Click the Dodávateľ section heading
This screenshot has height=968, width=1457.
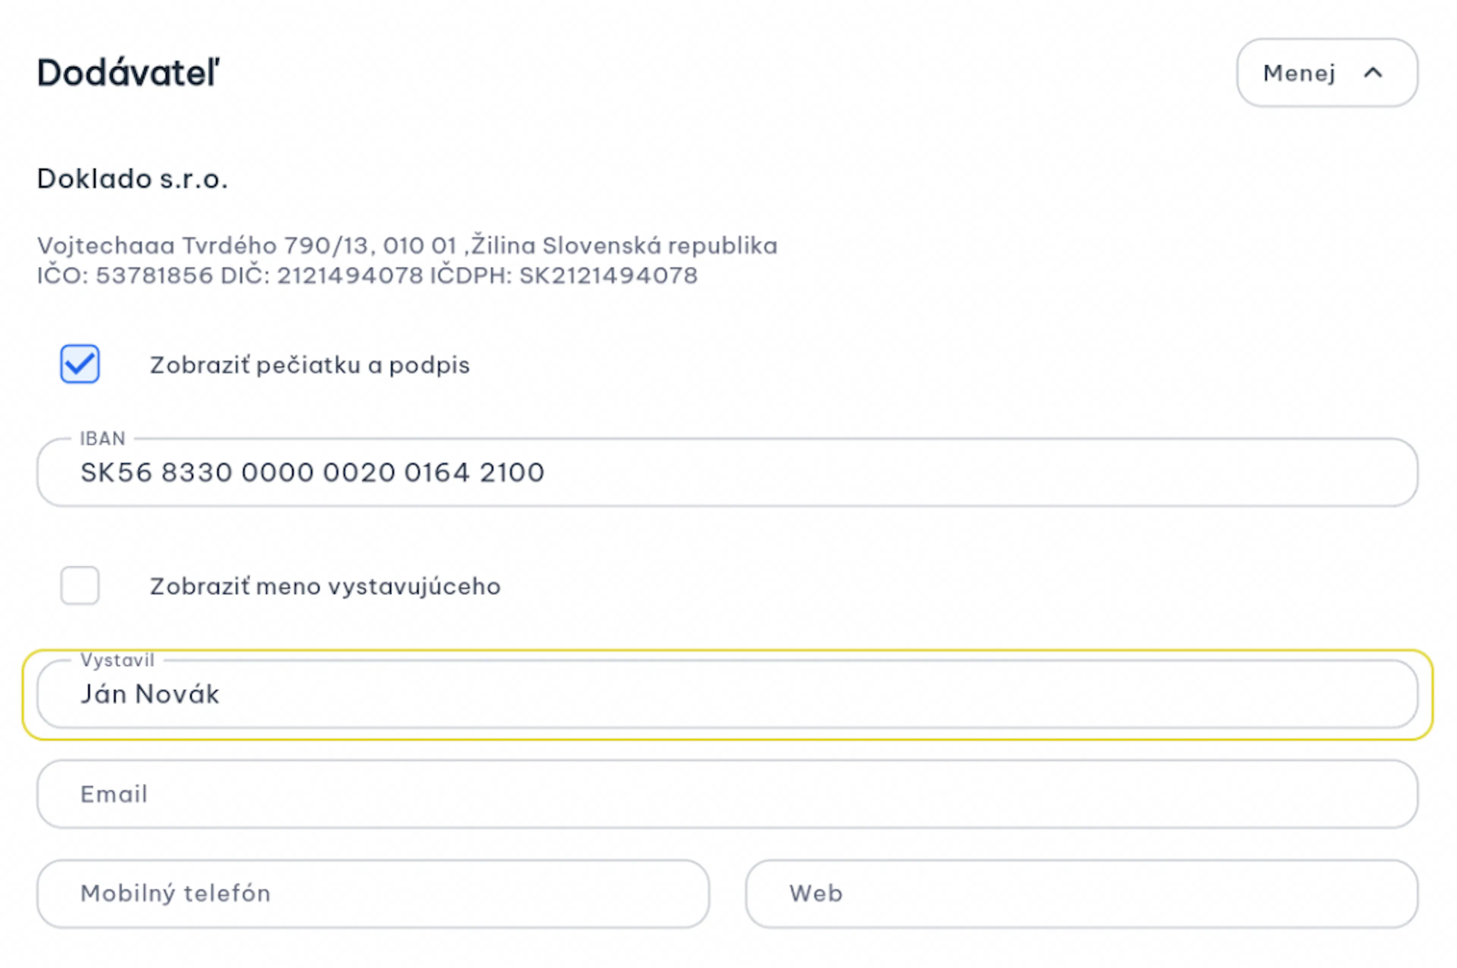click(128, 73)
